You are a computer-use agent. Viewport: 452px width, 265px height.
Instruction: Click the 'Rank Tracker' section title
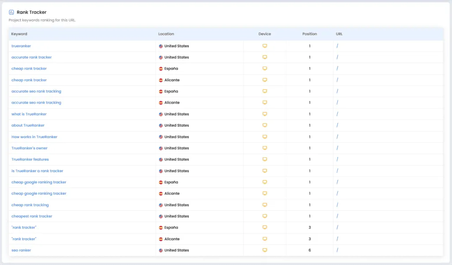tap(31, 12)
